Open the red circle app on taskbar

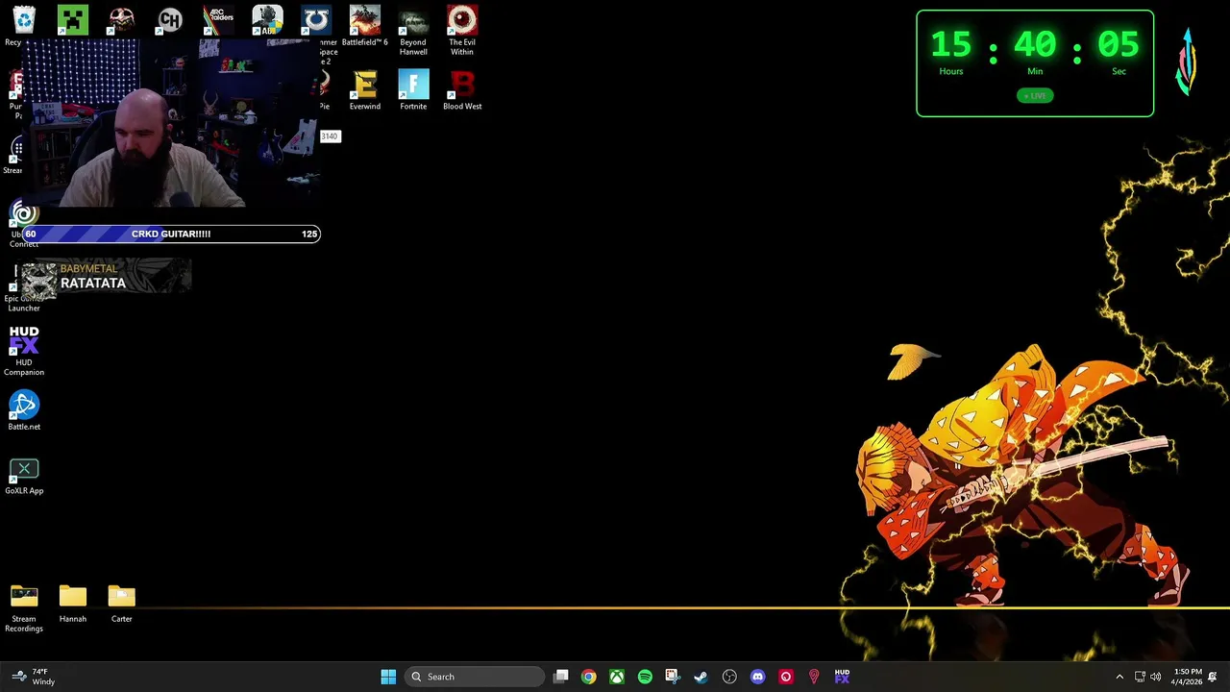785,677
